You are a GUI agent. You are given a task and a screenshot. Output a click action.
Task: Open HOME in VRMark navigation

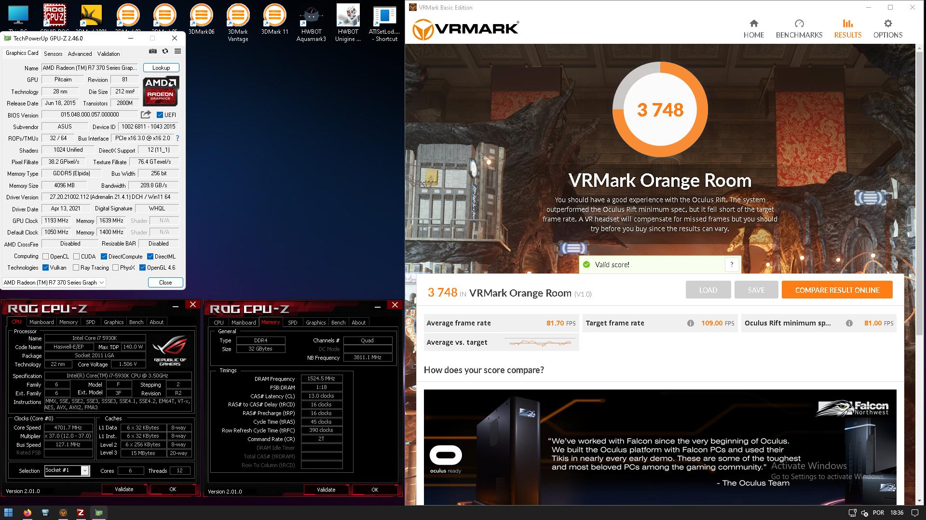click(x=754, y=29)
